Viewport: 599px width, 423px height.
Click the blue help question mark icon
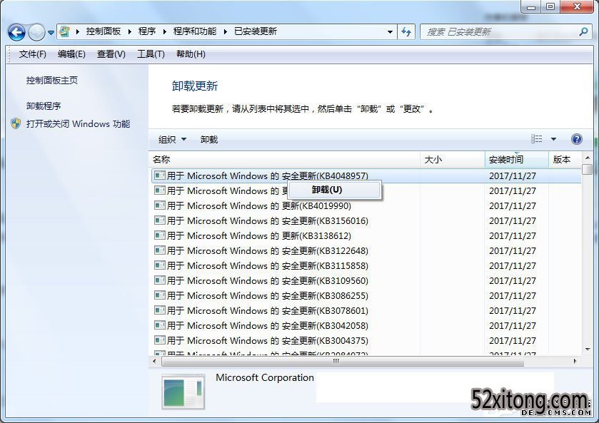[x=577, y=139]
